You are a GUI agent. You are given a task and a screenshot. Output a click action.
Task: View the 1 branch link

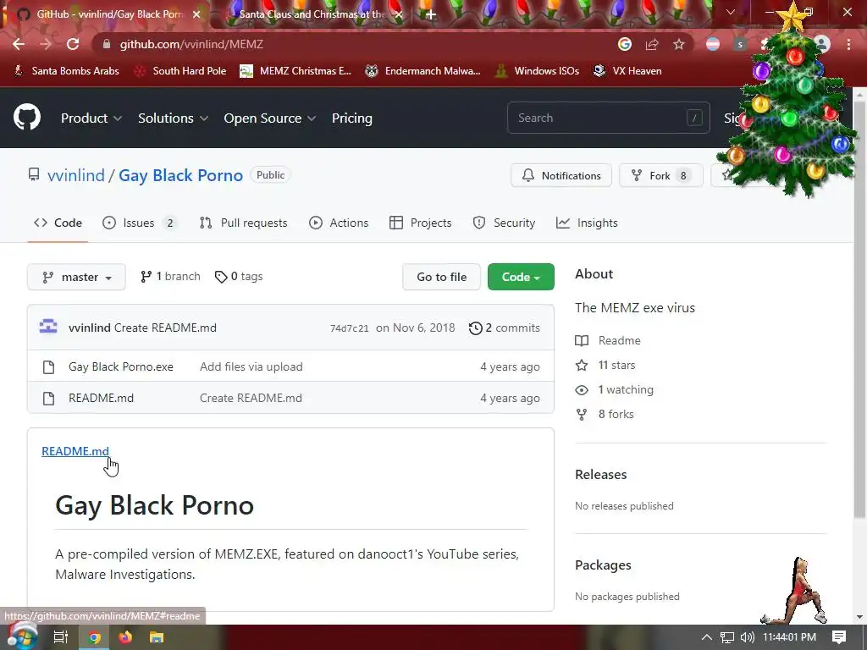(x=170, y=277)
